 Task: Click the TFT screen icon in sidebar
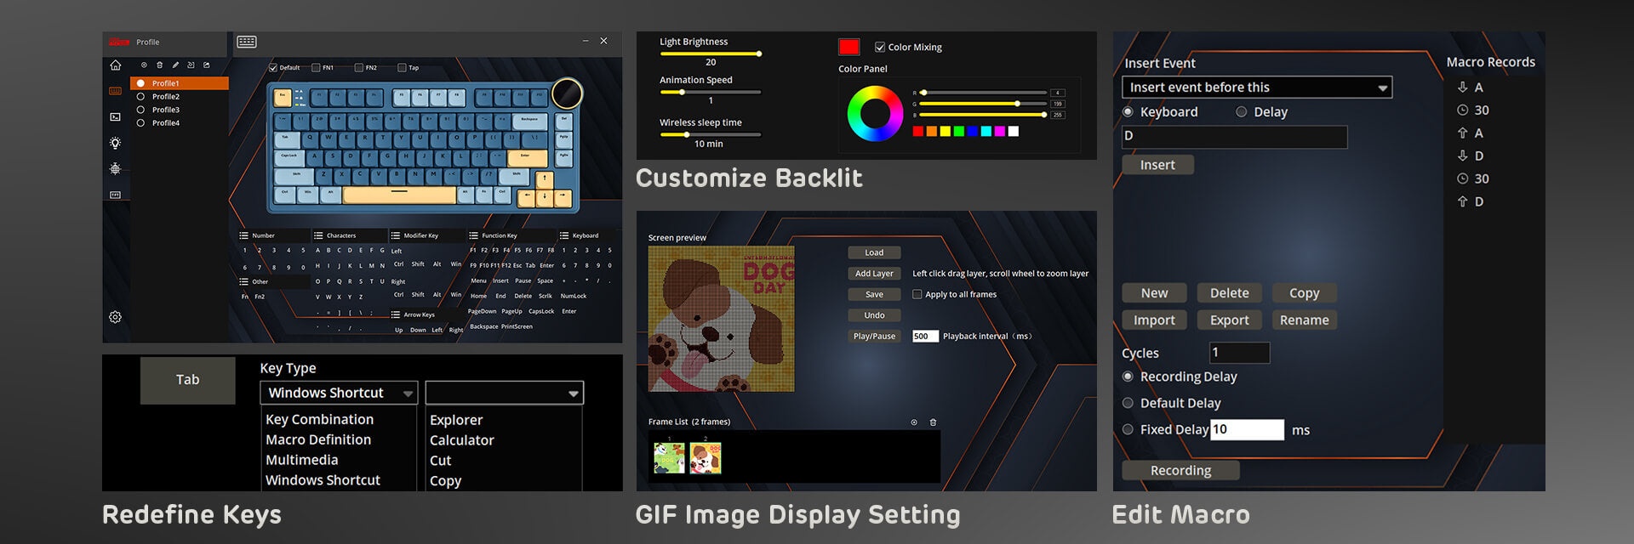tap(116, 195)
